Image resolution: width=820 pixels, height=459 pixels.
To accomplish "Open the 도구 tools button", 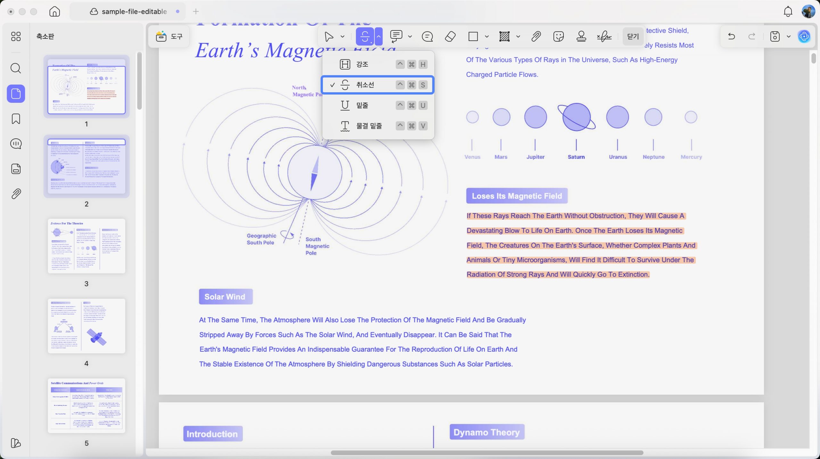I will click(169, 37).
